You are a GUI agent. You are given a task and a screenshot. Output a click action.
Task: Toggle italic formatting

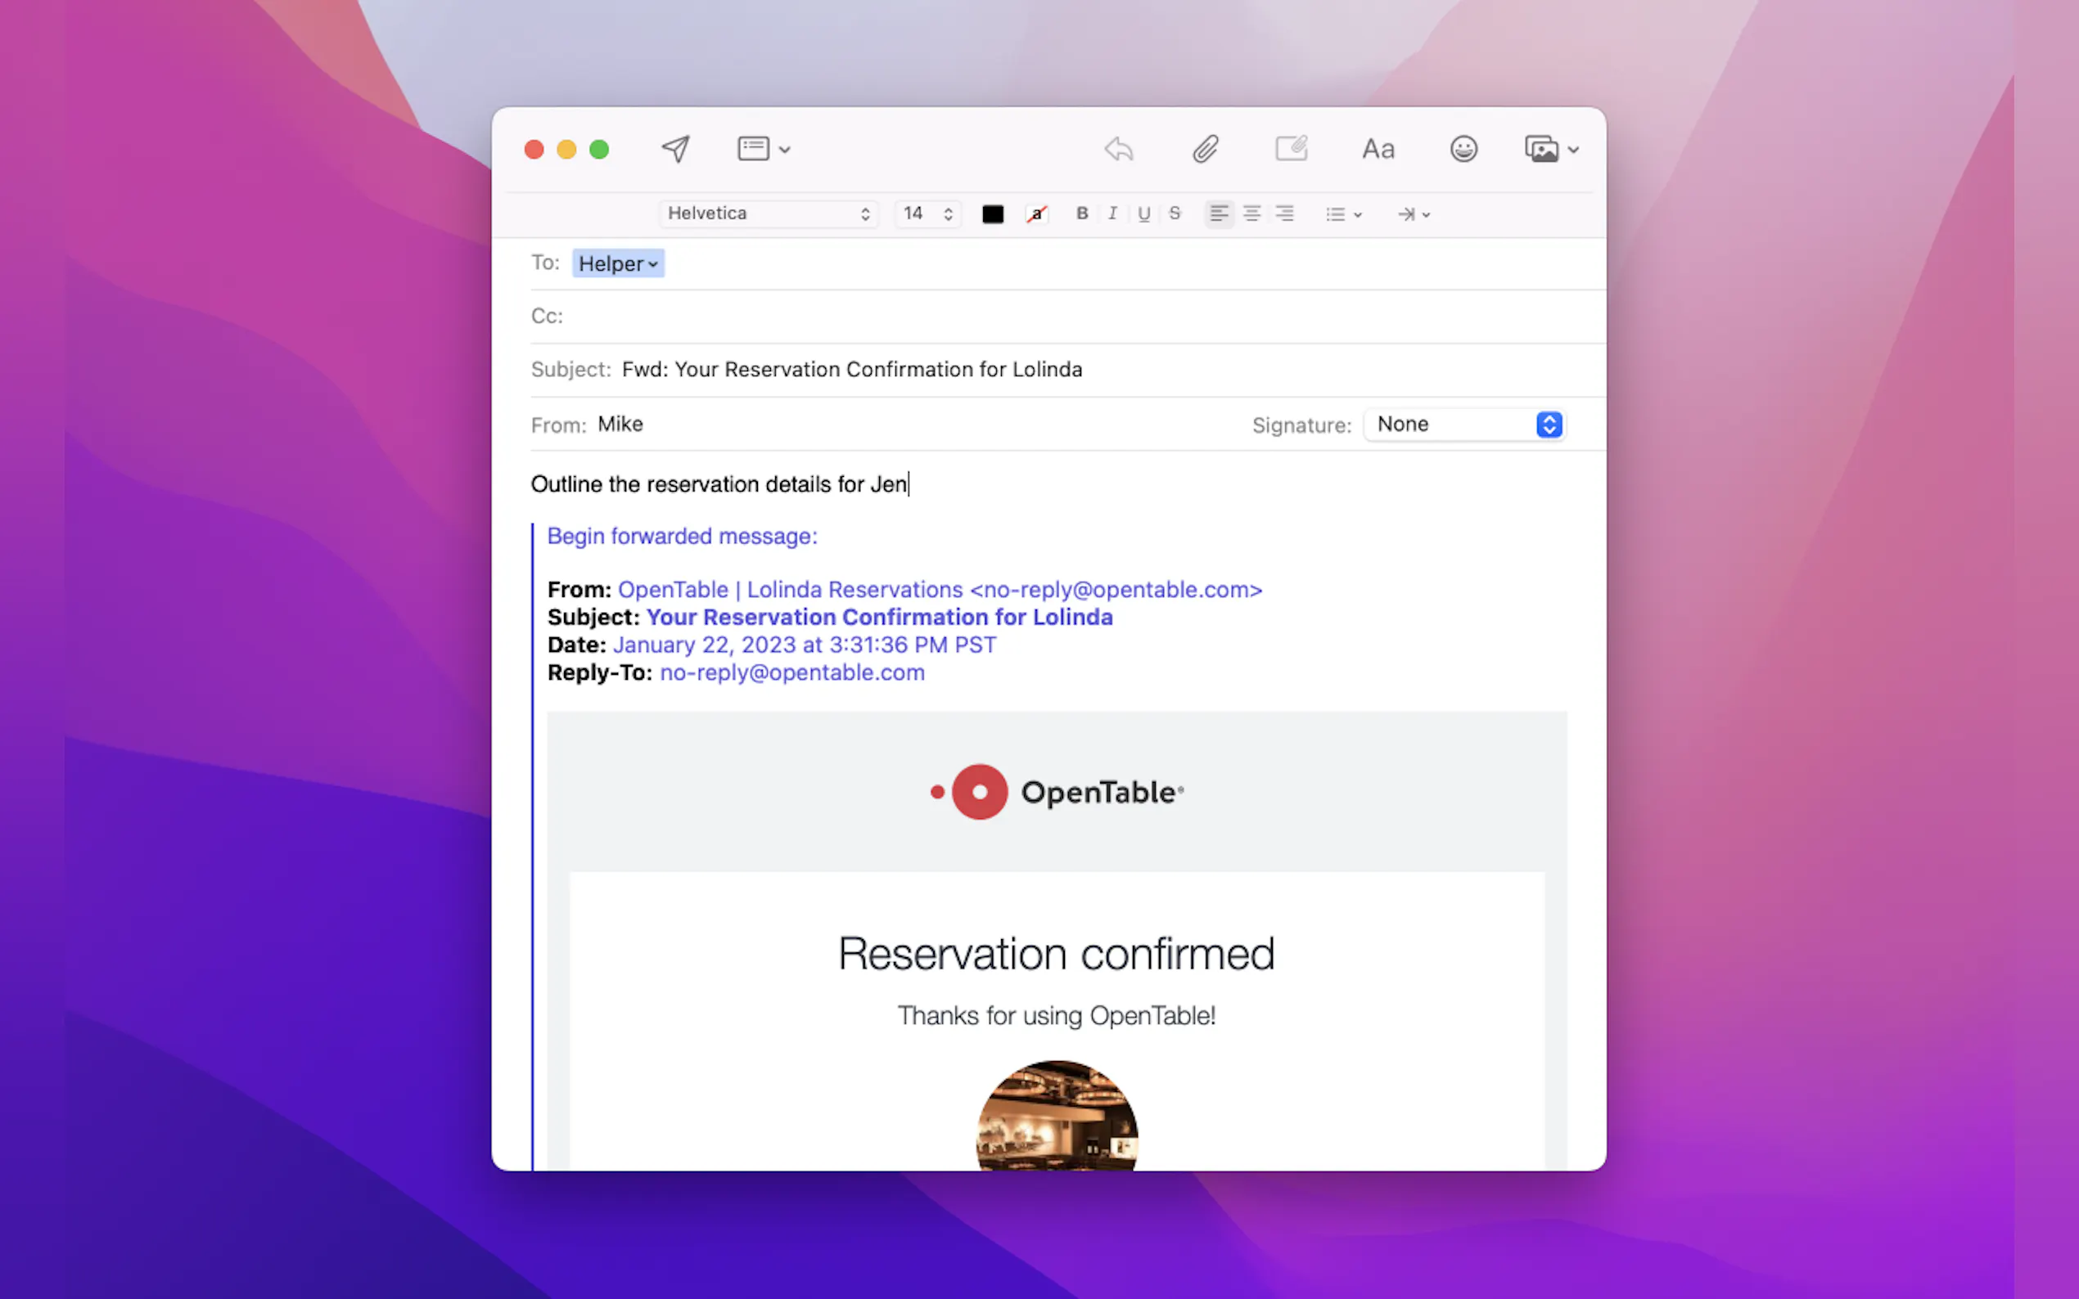click(x=1112, y=213)
